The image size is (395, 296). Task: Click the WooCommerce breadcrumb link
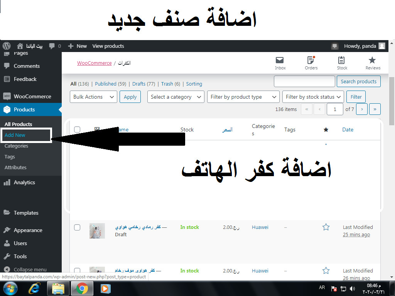(94, 63)
